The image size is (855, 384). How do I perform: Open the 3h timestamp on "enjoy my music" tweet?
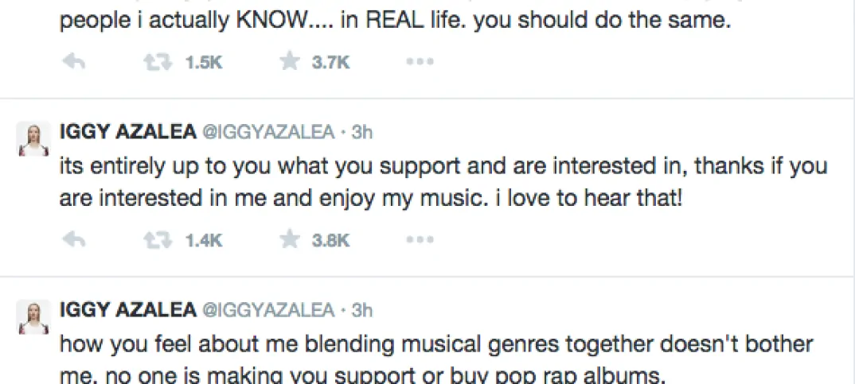coord(361,132)
